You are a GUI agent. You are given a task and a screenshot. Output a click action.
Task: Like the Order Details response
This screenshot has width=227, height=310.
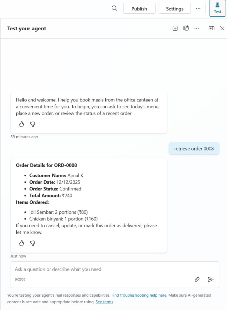click(x=21, y=243)
